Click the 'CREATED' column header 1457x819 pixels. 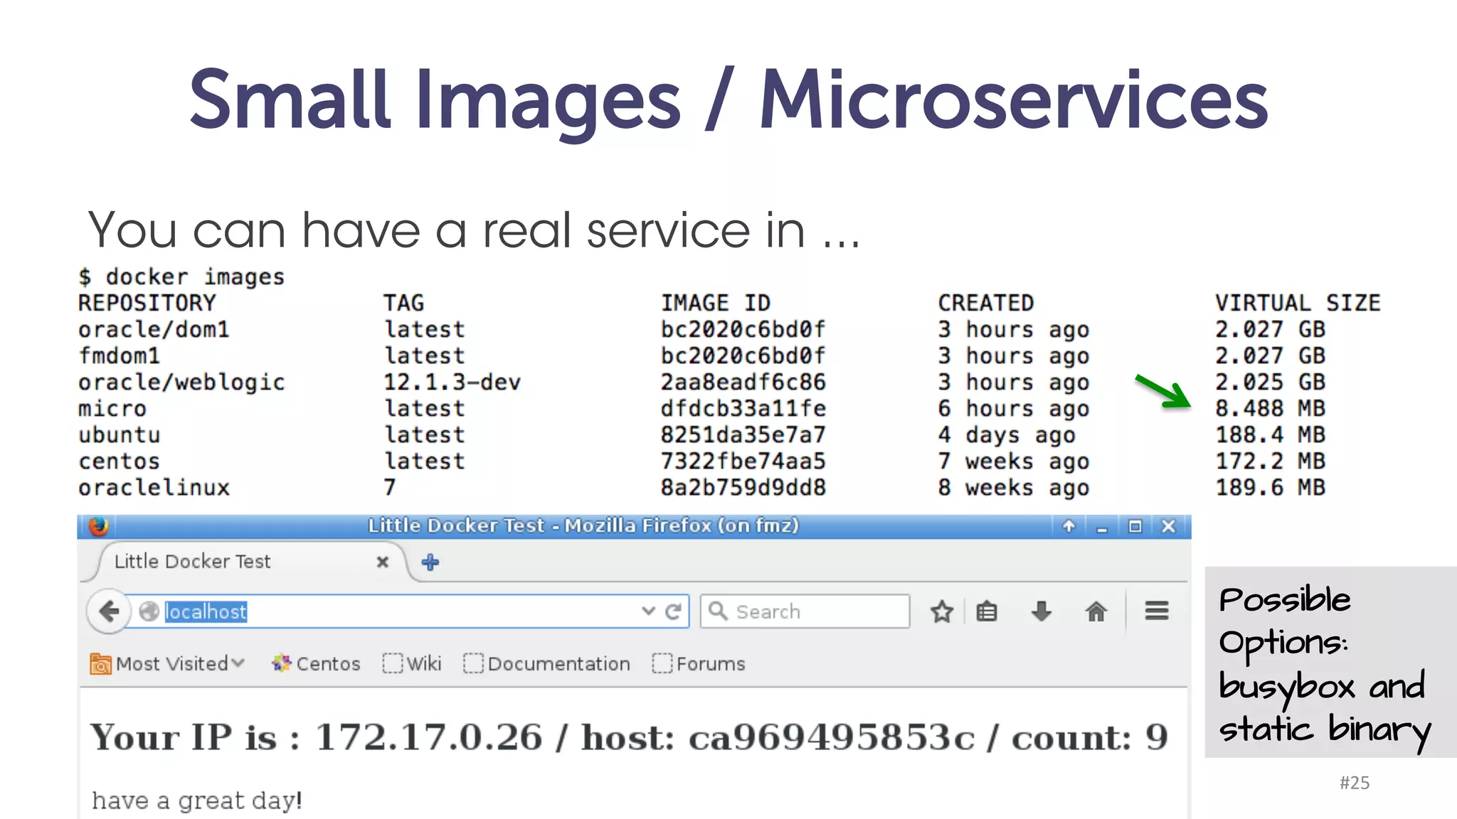point(985,303)
